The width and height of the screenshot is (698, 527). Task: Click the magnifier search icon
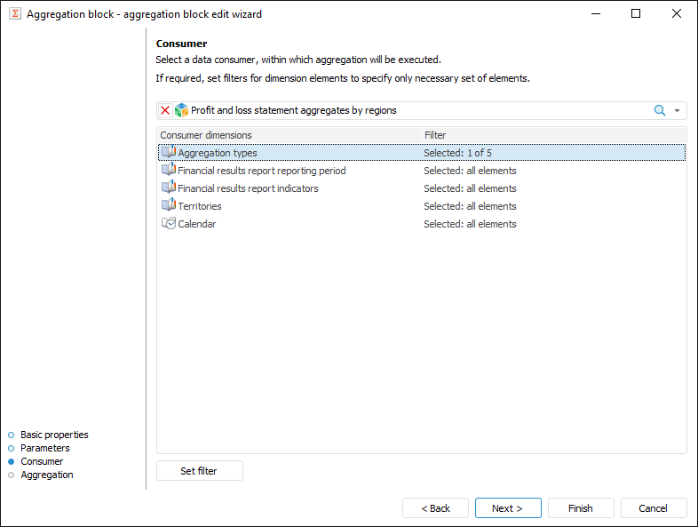click(x=660, y=110)
